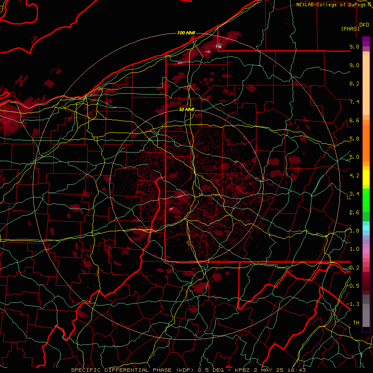Click the [PHAS] legend unit label
Screen dimensions: 373x373
pyautogui.click(x=350, y=29)
